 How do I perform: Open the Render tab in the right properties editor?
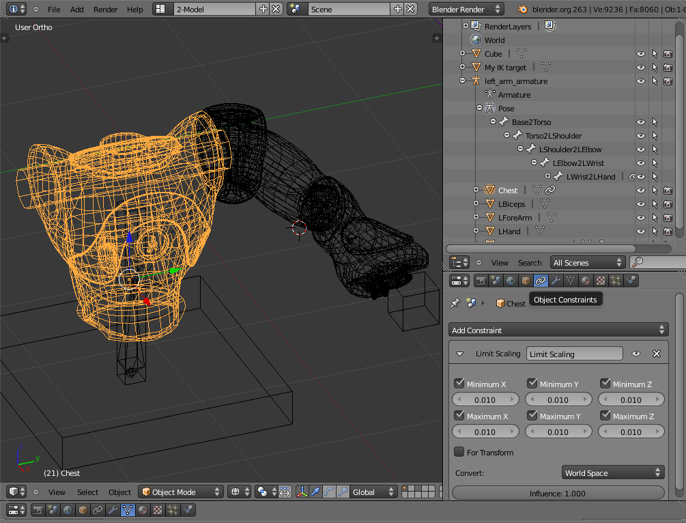point(481,281)
